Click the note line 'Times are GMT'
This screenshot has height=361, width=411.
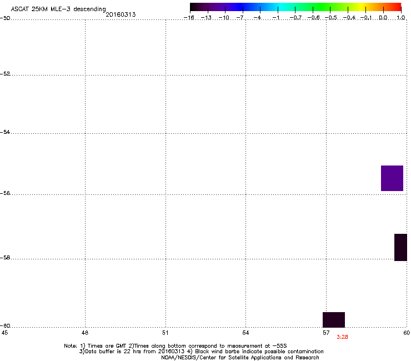[175, 346]
